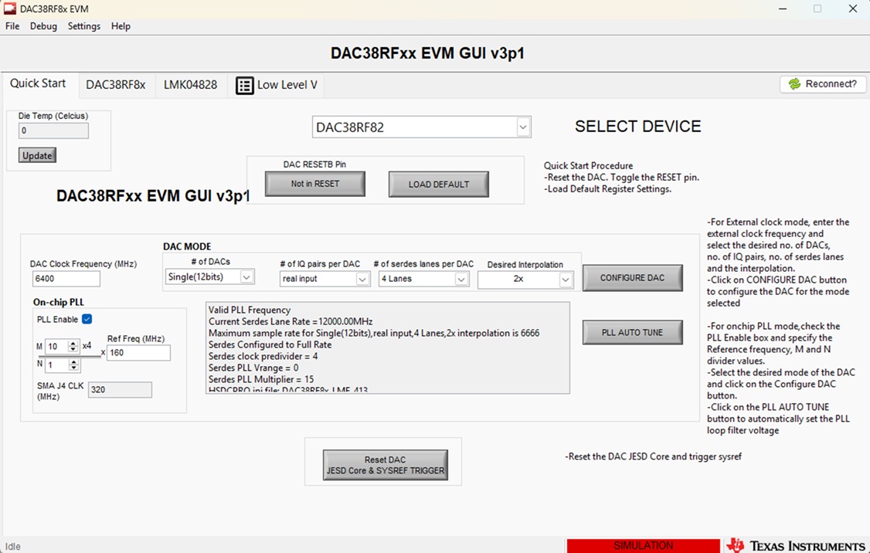This screenshot has height=553, width=870.
Task: Click the Texas Instruments logo
Action: [x=796, y=546]
